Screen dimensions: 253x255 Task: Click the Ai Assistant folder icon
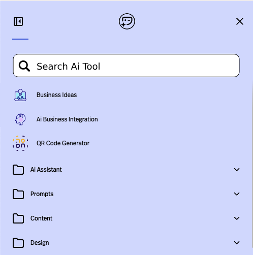pyautogui.click(x=18, y=170)
